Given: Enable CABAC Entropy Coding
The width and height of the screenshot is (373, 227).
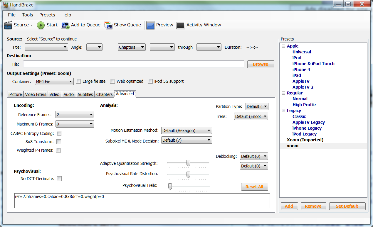Looking at the screenshot, I should click(x=59, y=133).
